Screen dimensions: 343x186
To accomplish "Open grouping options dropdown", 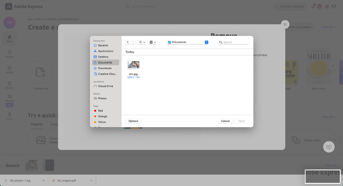I will 153,42.
